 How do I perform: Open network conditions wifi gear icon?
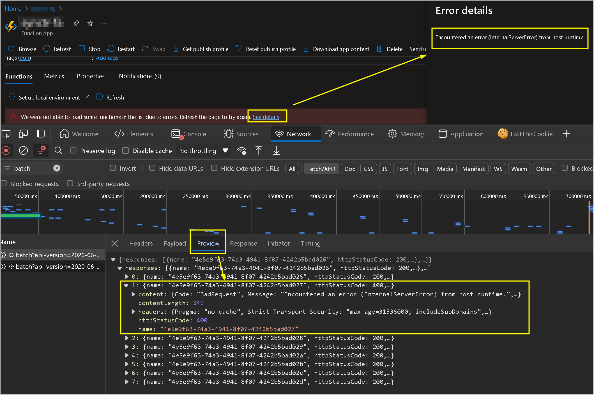(x=242, y=151)
